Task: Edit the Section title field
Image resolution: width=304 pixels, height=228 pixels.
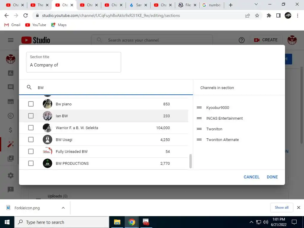Action: (x=74, y=62)
